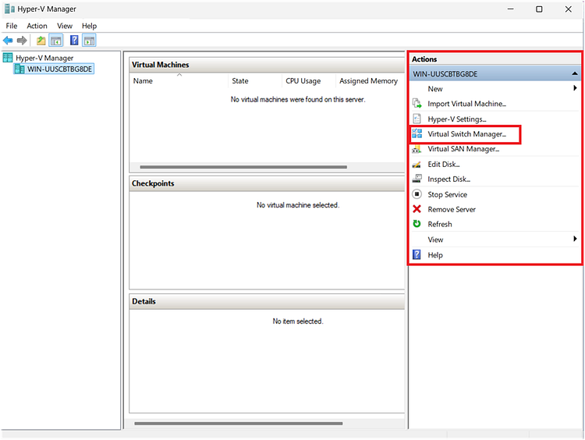Screen dimensions: 585x440
Task: Click Remove Server action
Action: pyautogui.click(x=452, y=209)
